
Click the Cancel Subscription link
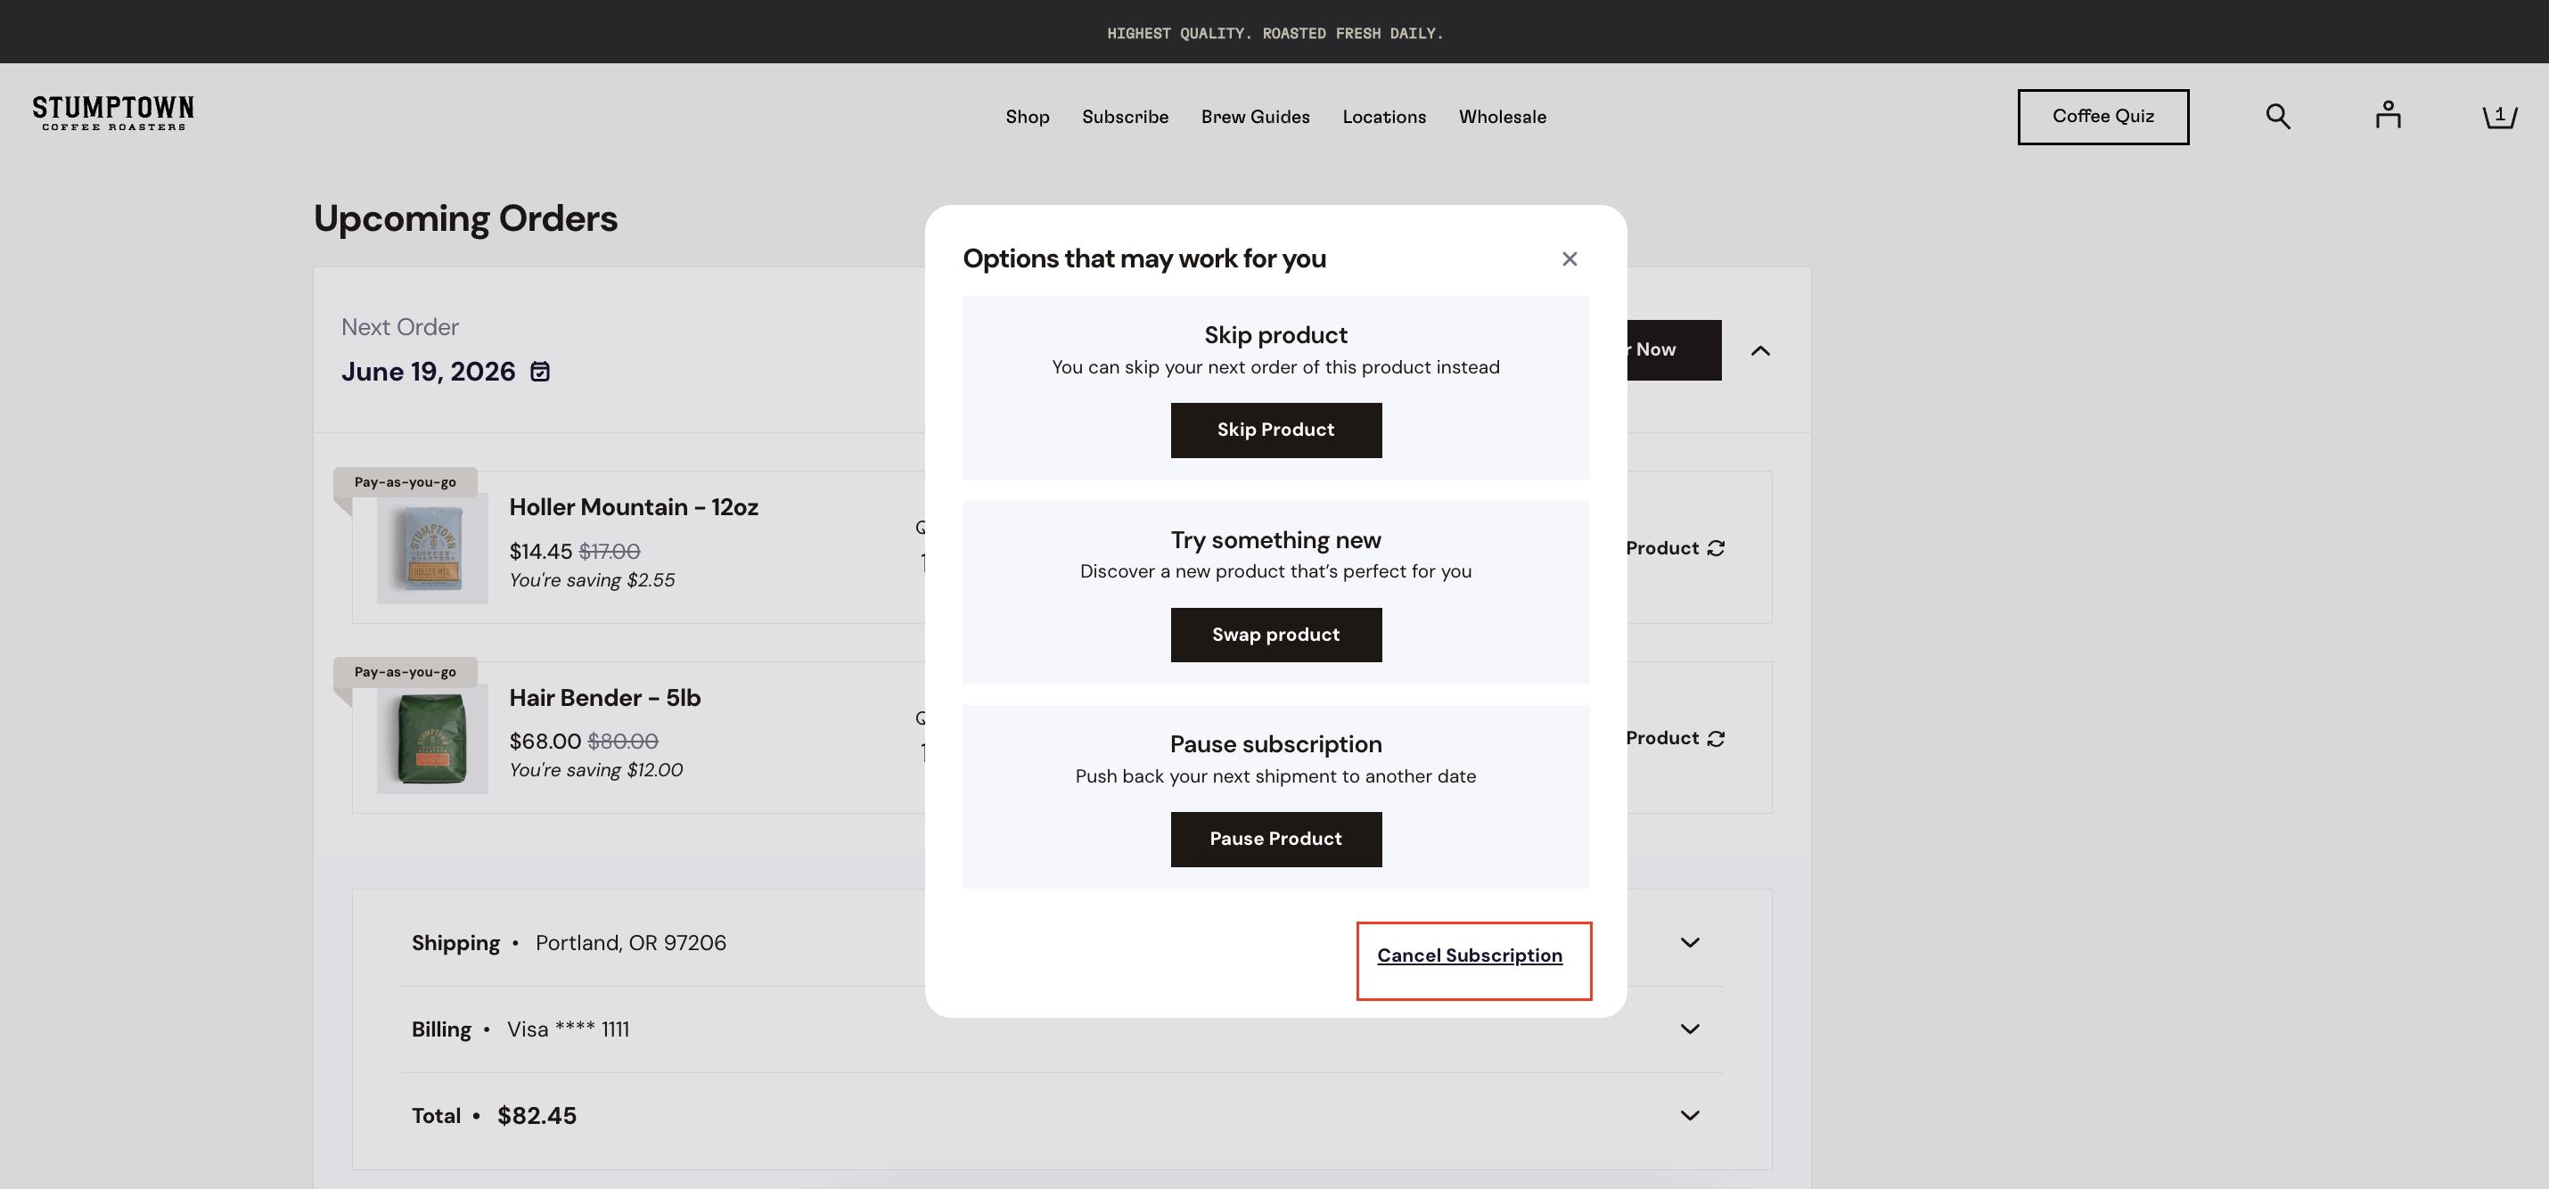(x=1470, y=955)
